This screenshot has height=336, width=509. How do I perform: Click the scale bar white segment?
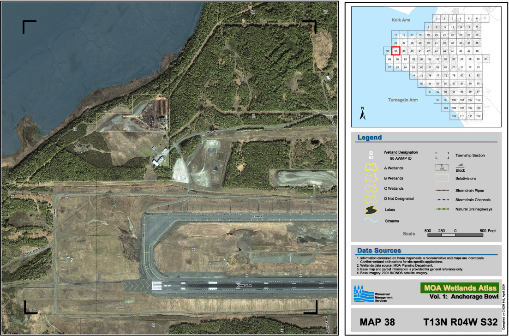pyautogui.click(x=449, y=235)
